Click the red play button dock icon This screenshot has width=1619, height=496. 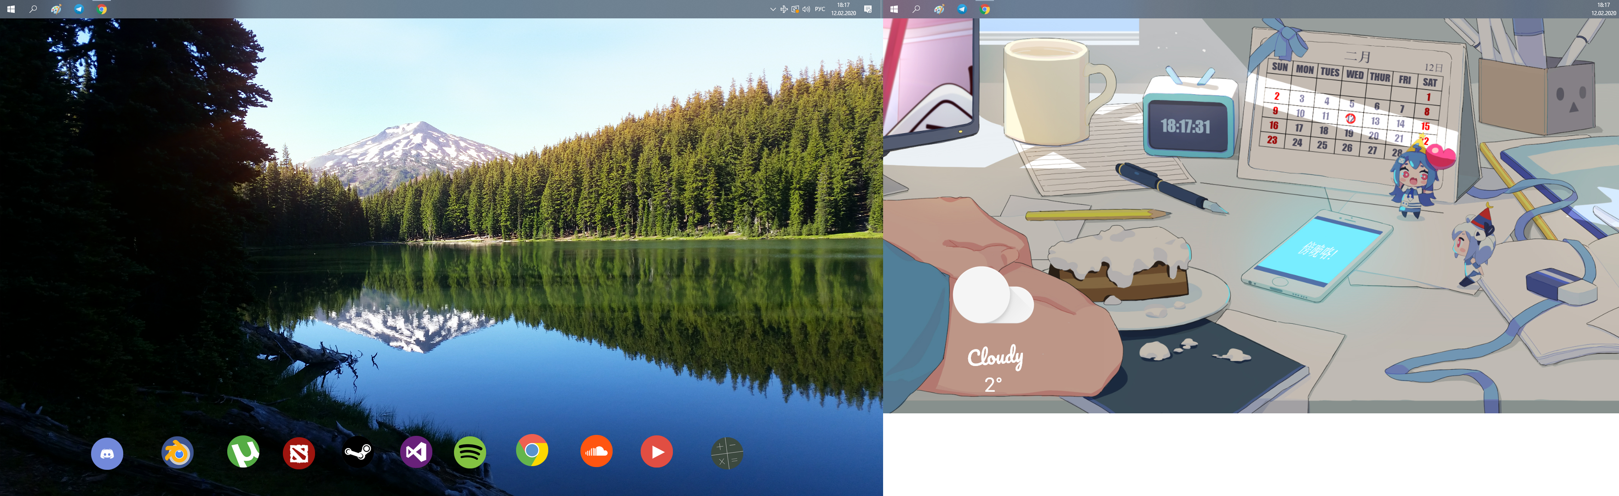point(657,451)
